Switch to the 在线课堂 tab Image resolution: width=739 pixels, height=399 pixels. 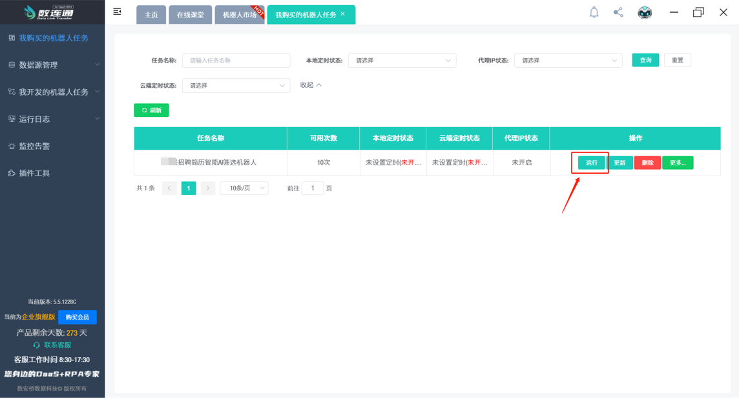tap(190, 14)
